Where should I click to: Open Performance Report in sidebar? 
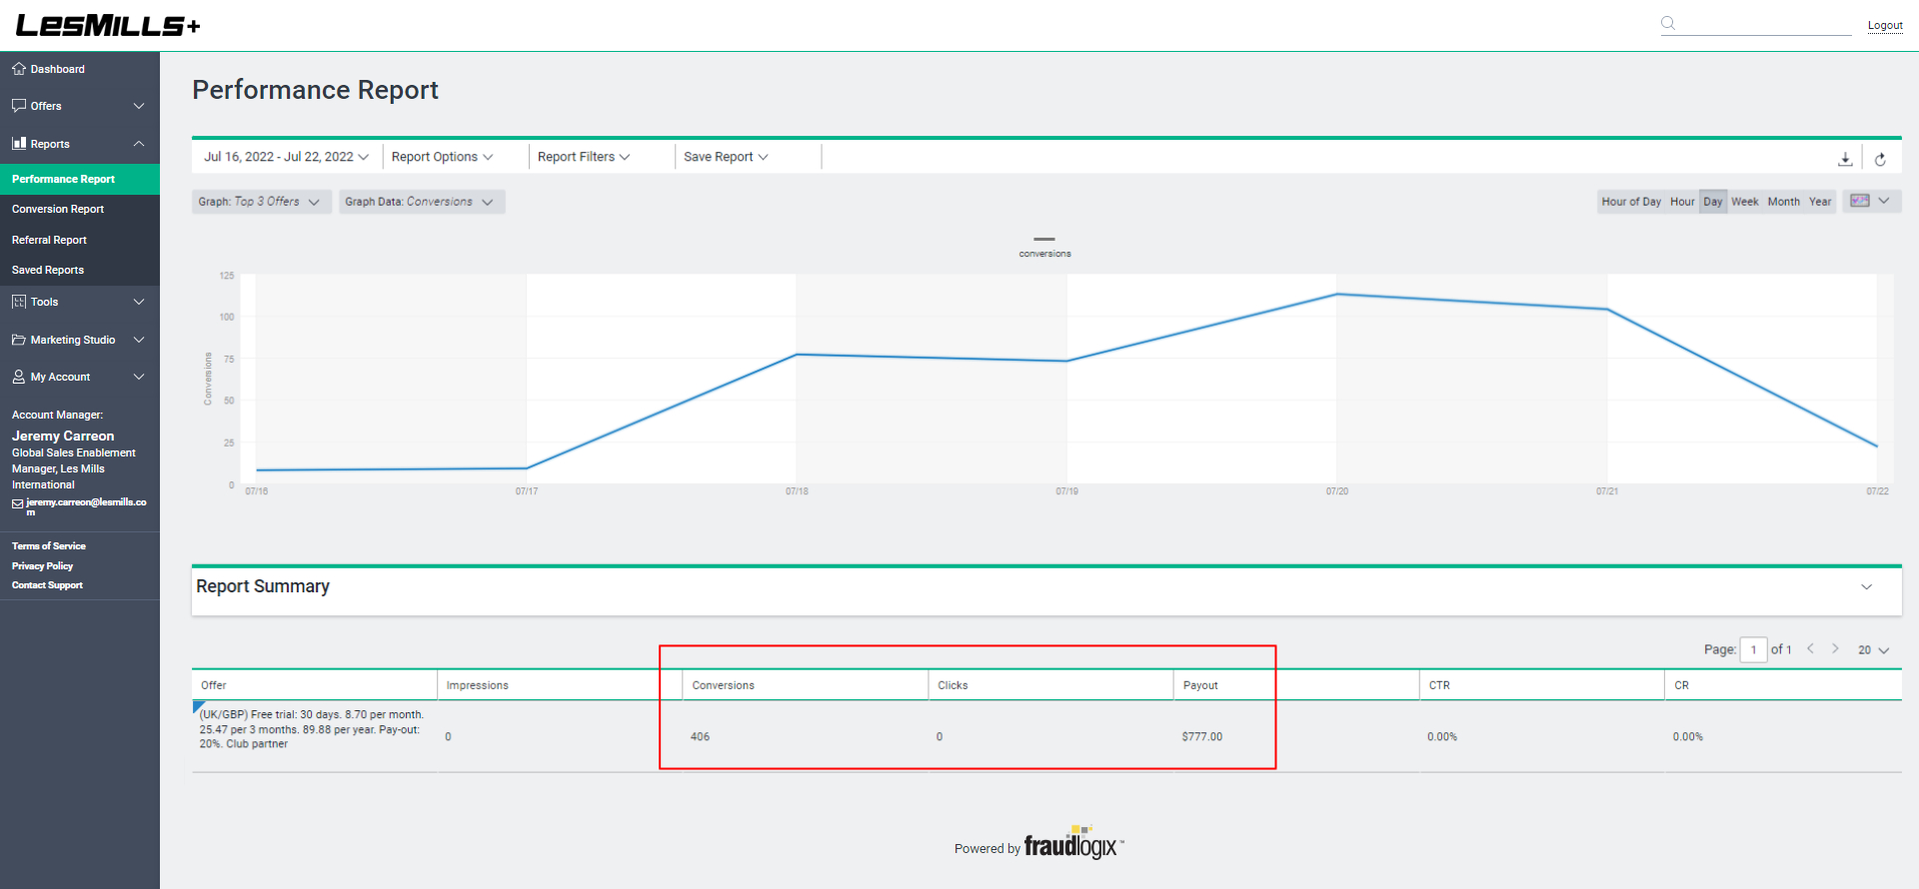pos(80,179)
